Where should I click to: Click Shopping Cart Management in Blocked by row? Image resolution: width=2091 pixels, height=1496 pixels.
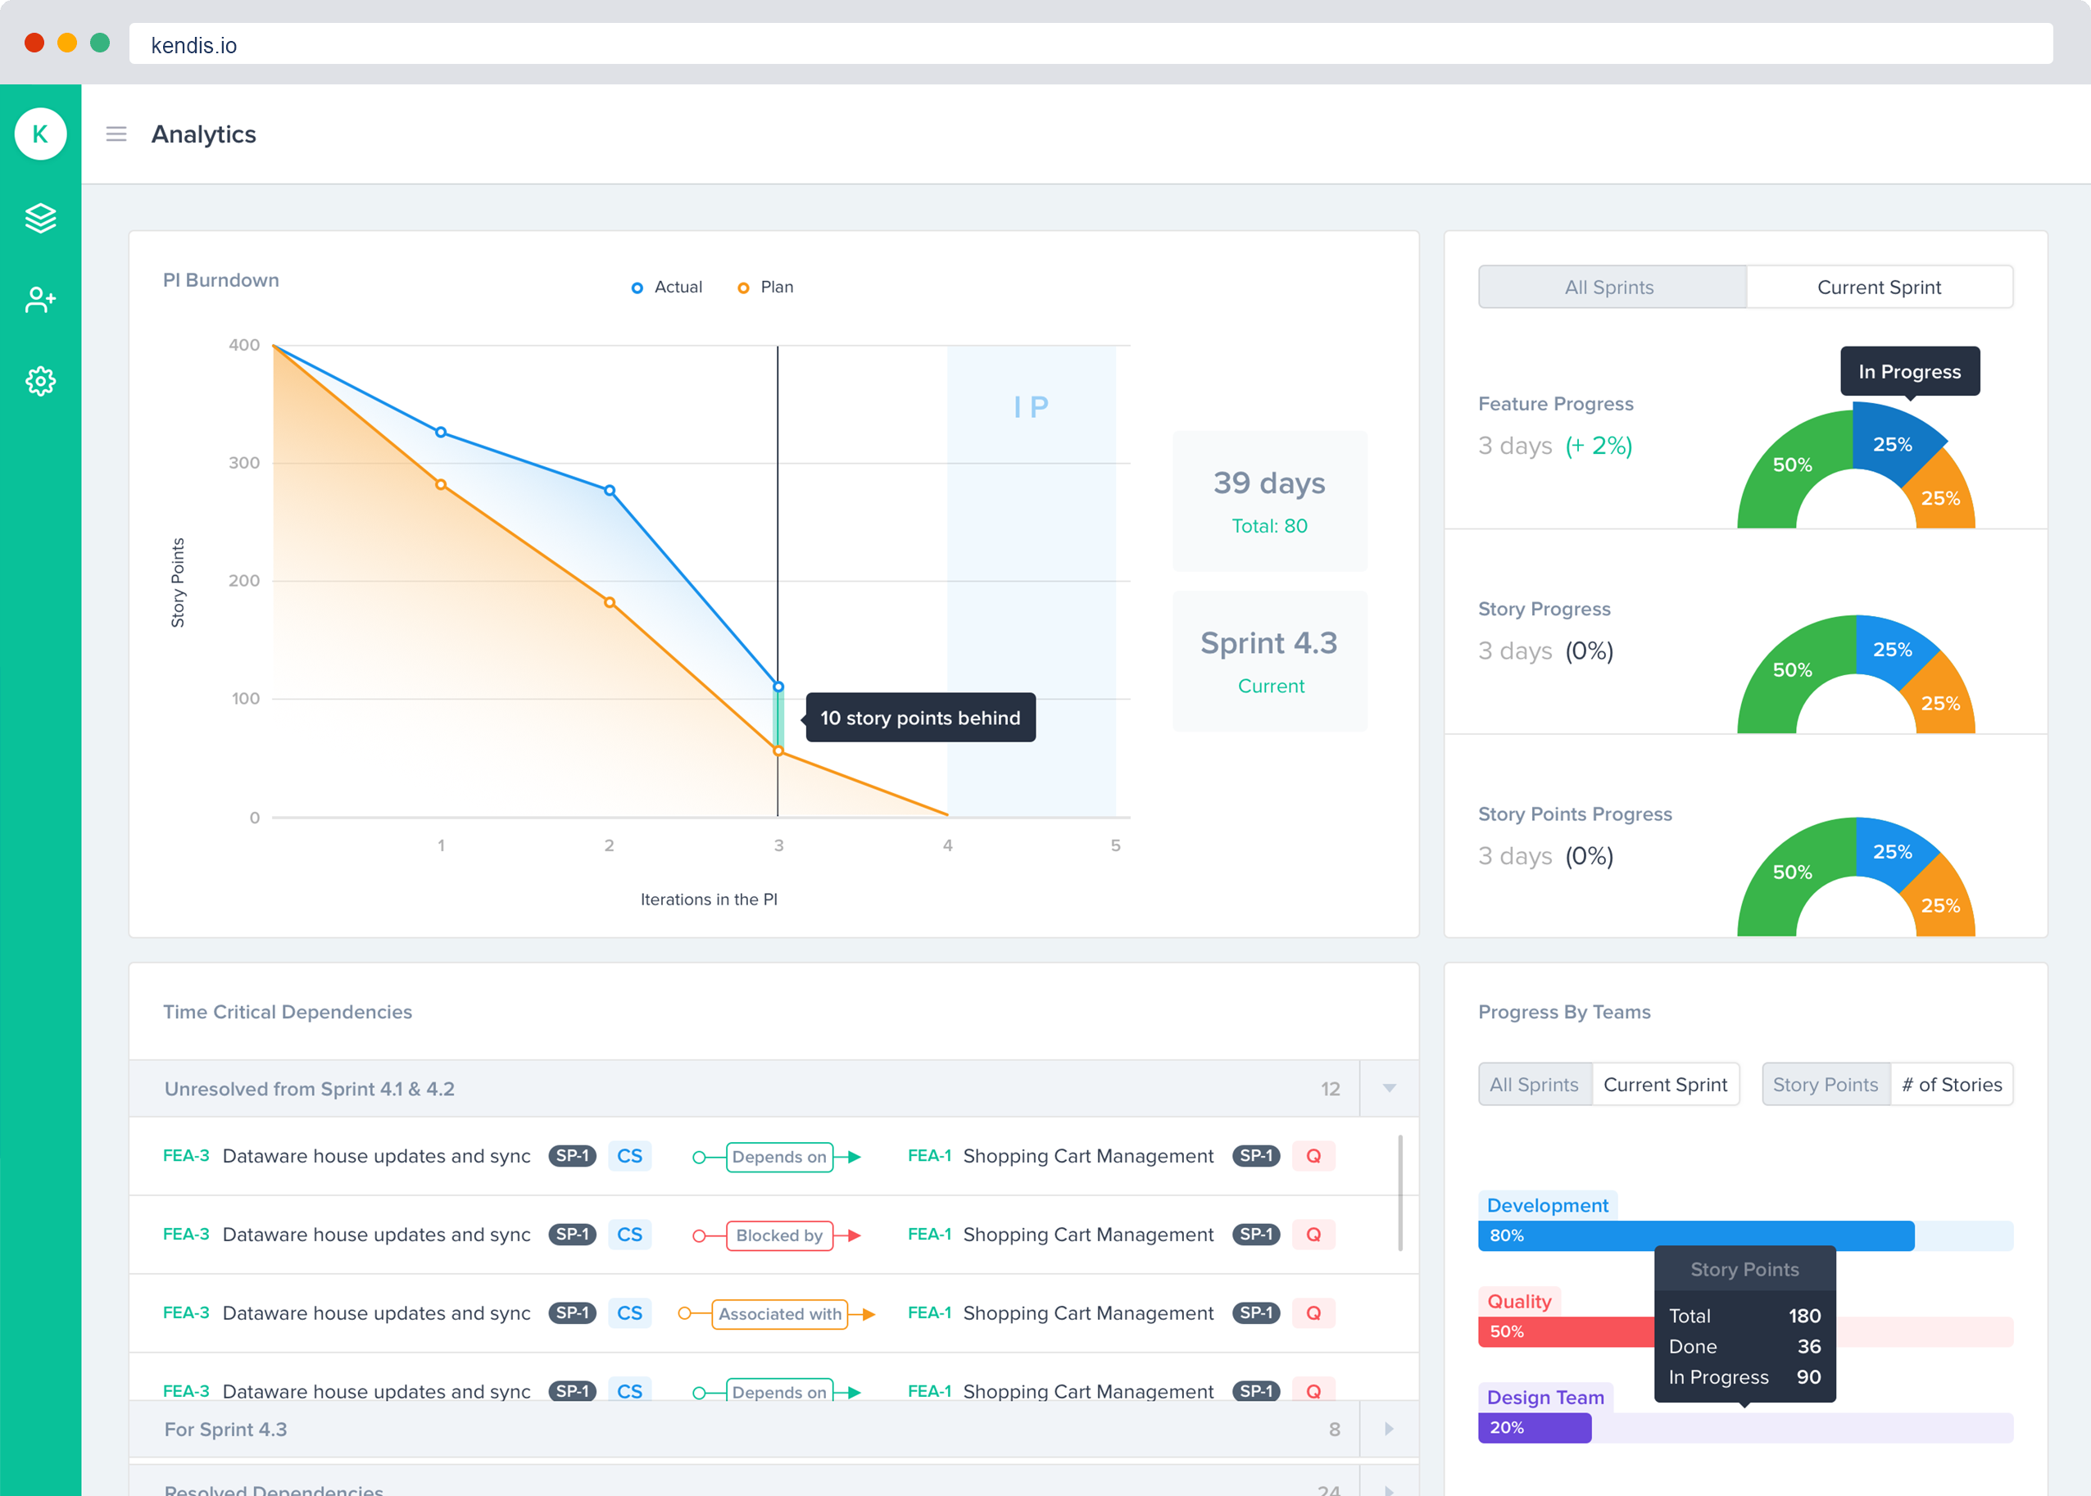1088,1235
